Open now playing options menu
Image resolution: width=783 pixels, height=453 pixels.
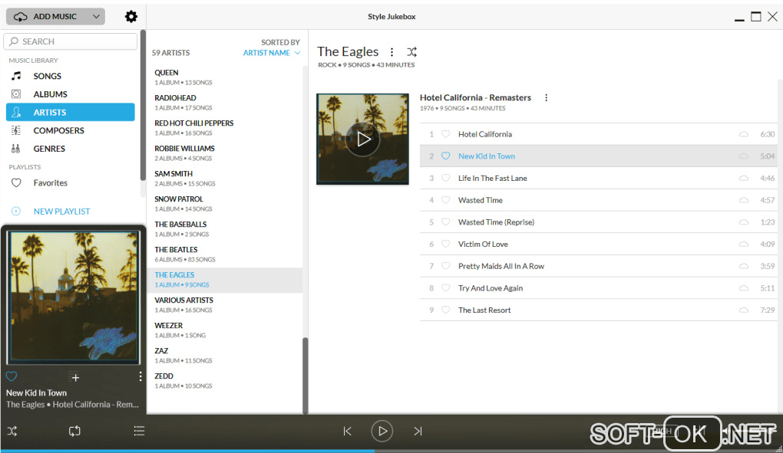[x=140, y=377]
